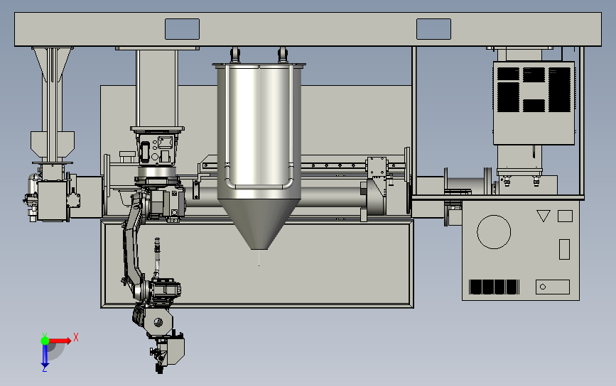Select the motor box at far left
Viewport: 616px width, 386px height.
pyautogui.click(x=53, y=201)
